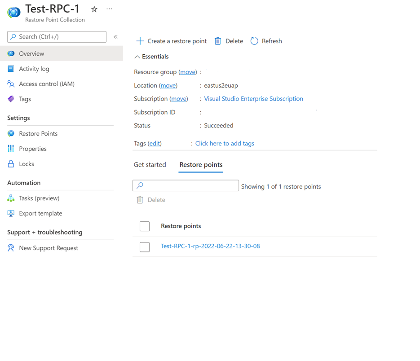Click edit link beside Tags

coord(155,144)
